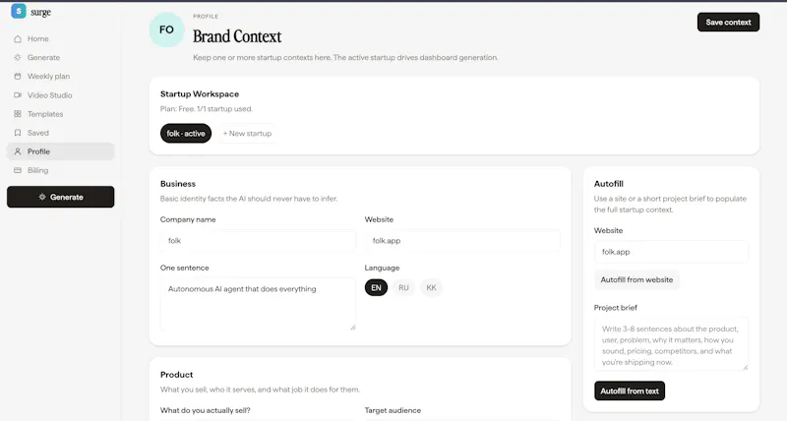Image resolution: width=787 pixels, height=421 pixels.
Task: Click the Brand Context heading
Action: (237, 36)
